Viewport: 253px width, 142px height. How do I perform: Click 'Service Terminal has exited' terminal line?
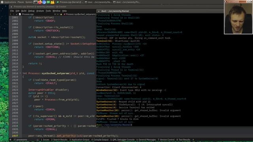click(x=125, y=107)
